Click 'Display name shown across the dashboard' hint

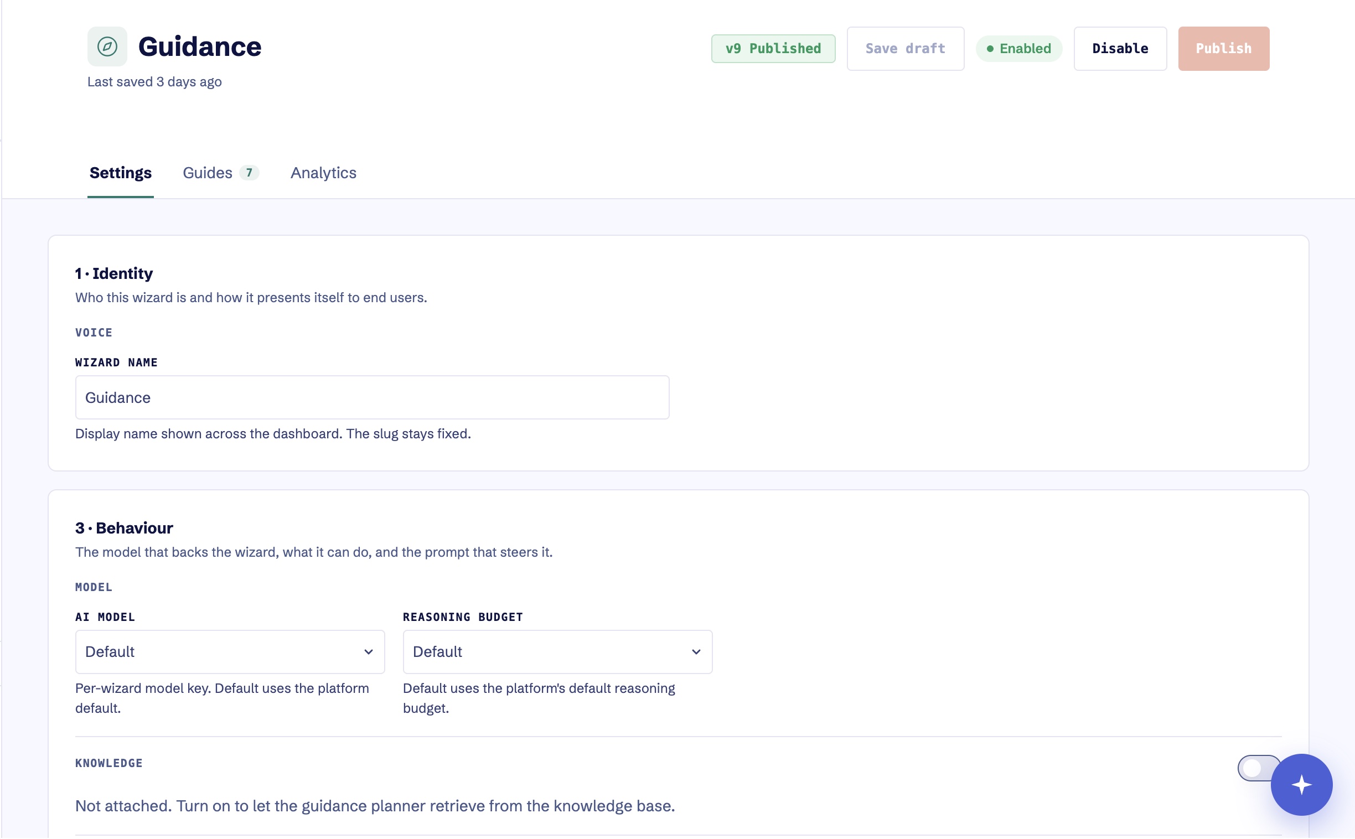(273, 433)
